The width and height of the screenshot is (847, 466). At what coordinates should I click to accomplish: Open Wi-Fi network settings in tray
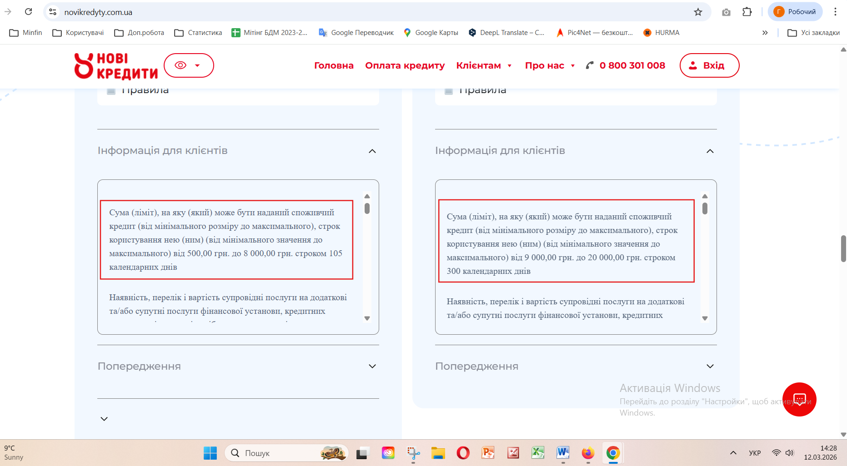point(777,453)
